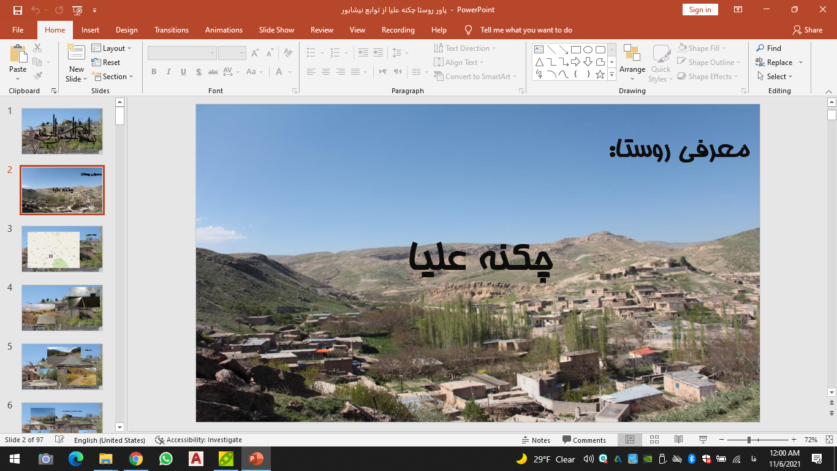This screenshot has width=837, height=471.
Task: Click the Format Painter icon
Action: [37, 76]
